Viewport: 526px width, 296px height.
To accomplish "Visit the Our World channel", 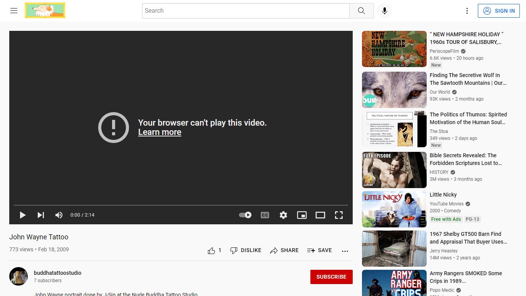I will tap(440, 92).
